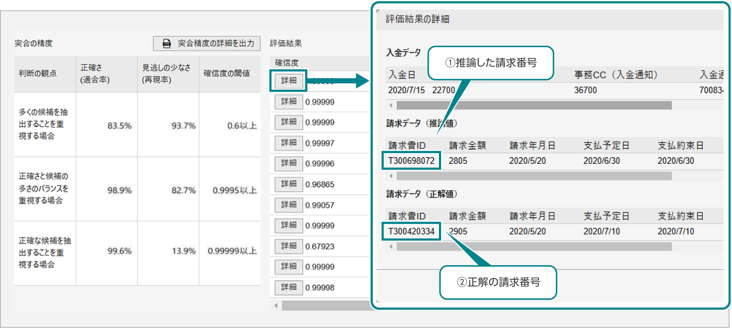
Task: Click the 支払約束日 header in 正解値 table
Action: tap(681, 216)
